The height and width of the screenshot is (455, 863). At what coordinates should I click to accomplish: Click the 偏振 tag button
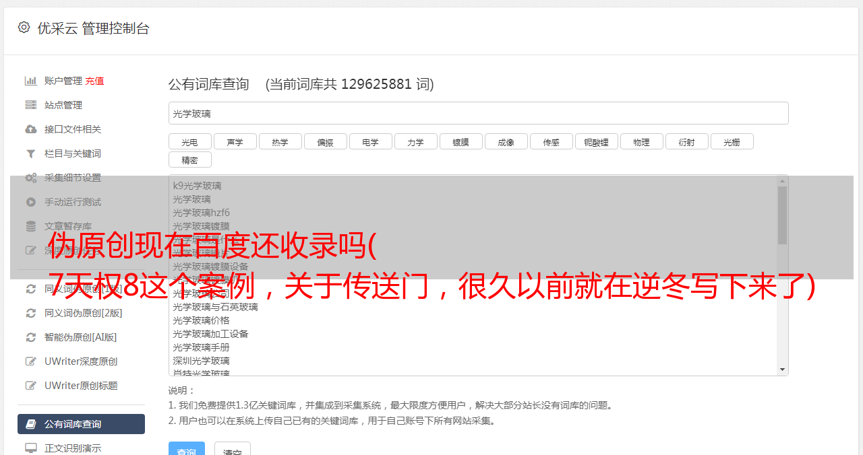point(325,141)
